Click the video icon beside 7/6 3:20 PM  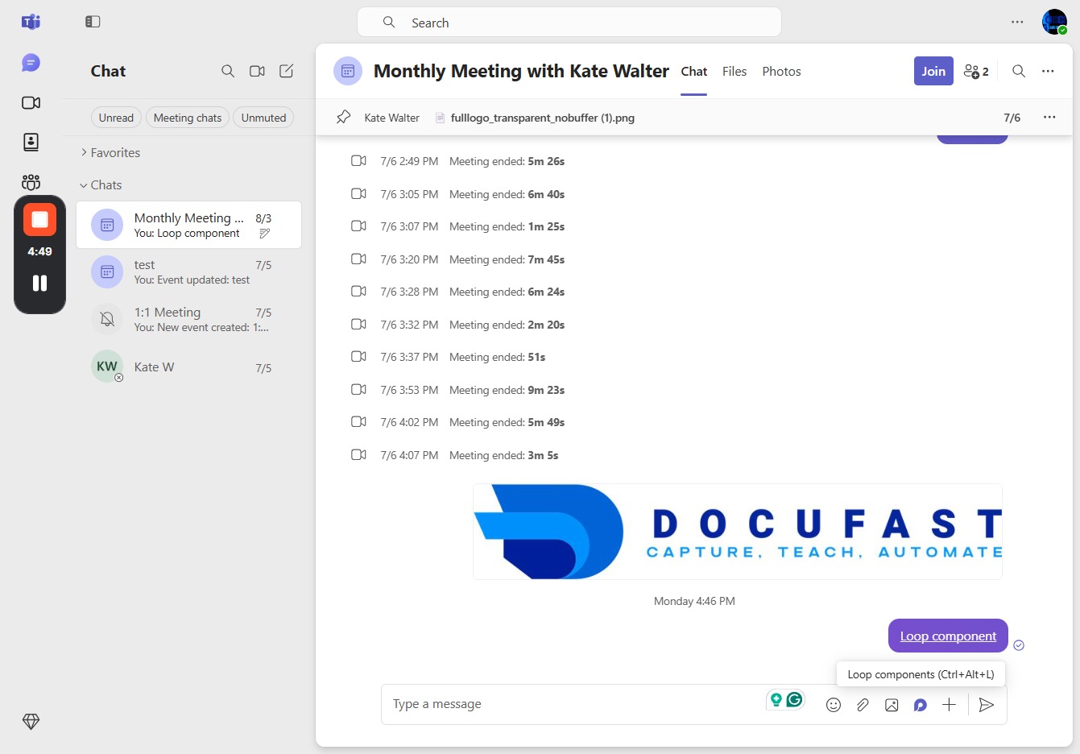tap(358, 259)
